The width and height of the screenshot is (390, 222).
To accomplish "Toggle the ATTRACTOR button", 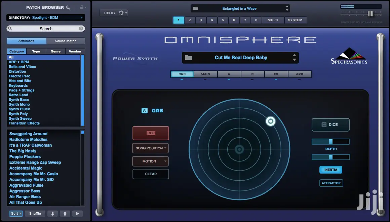I will (x=331, y=183).
